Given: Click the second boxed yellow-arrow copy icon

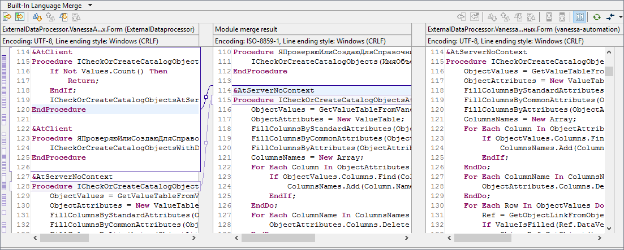Looking at the screenshot, I should (20, 17).
